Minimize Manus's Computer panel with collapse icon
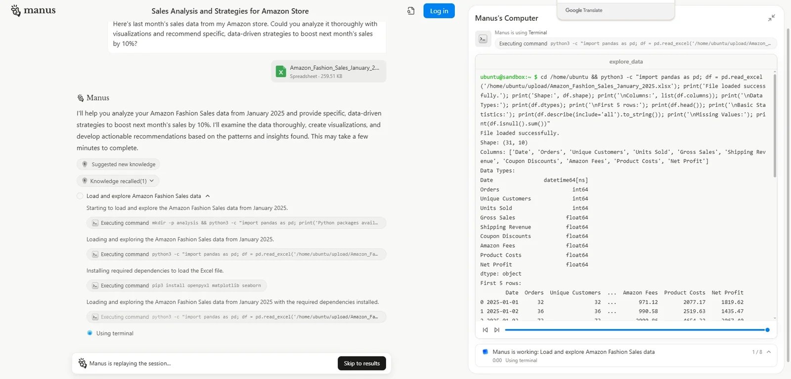 click(x=772, y=18)
